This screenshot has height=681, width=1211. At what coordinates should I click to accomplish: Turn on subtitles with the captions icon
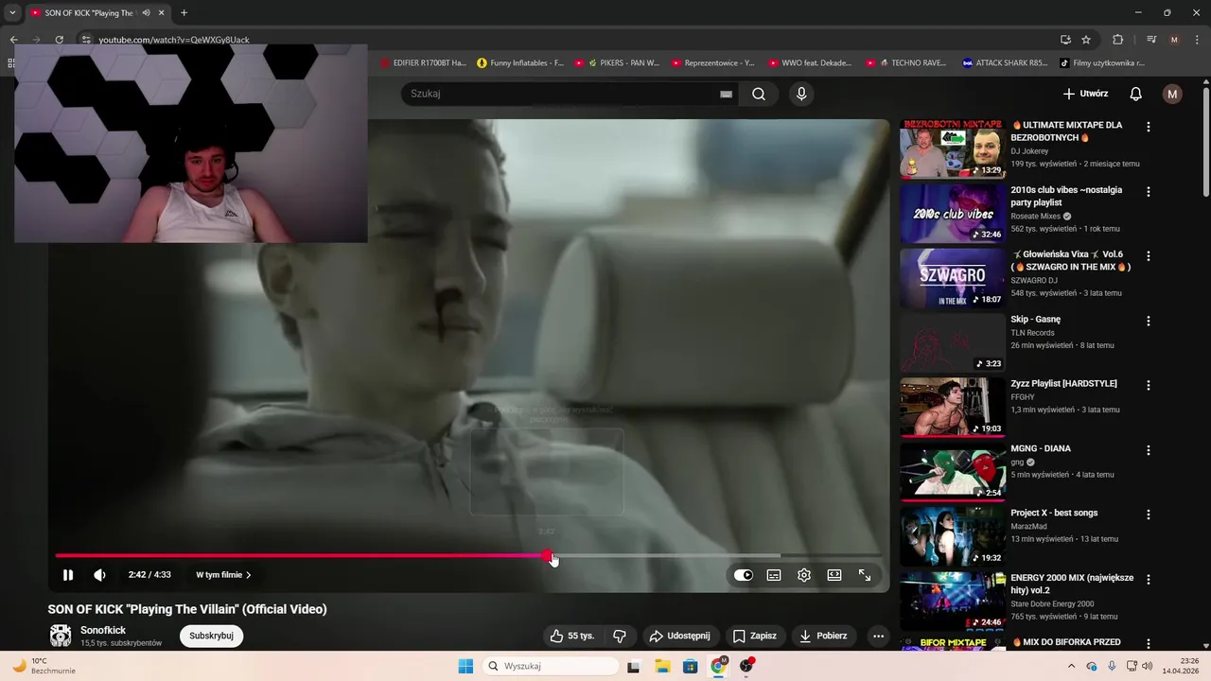(x=774, y=575)
